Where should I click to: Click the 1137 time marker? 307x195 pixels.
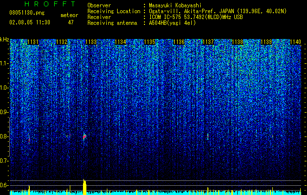[208, 42]
